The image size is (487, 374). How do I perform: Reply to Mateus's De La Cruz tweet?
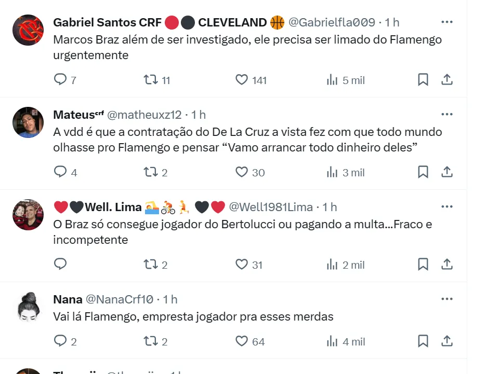click(x=61, y=172)
